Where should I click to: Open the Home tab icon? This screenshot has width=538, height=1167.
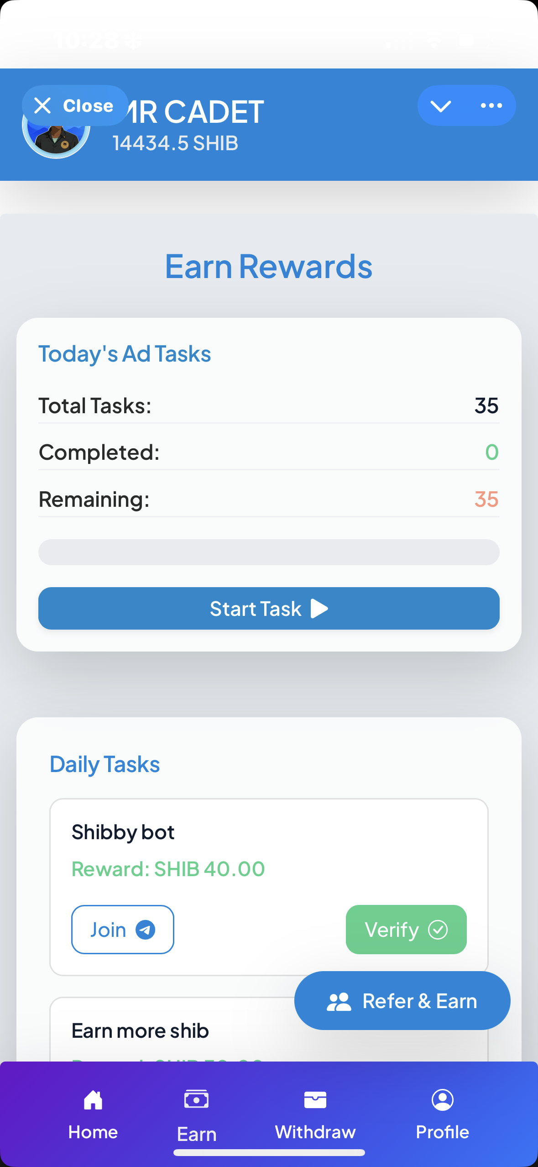pos(93,1099)
